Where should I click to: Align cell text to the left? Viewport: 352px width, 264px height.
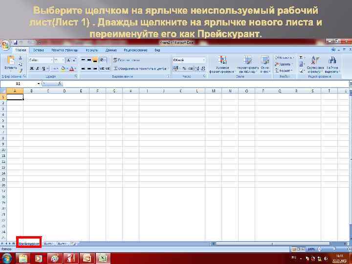[x=83, y=68]
